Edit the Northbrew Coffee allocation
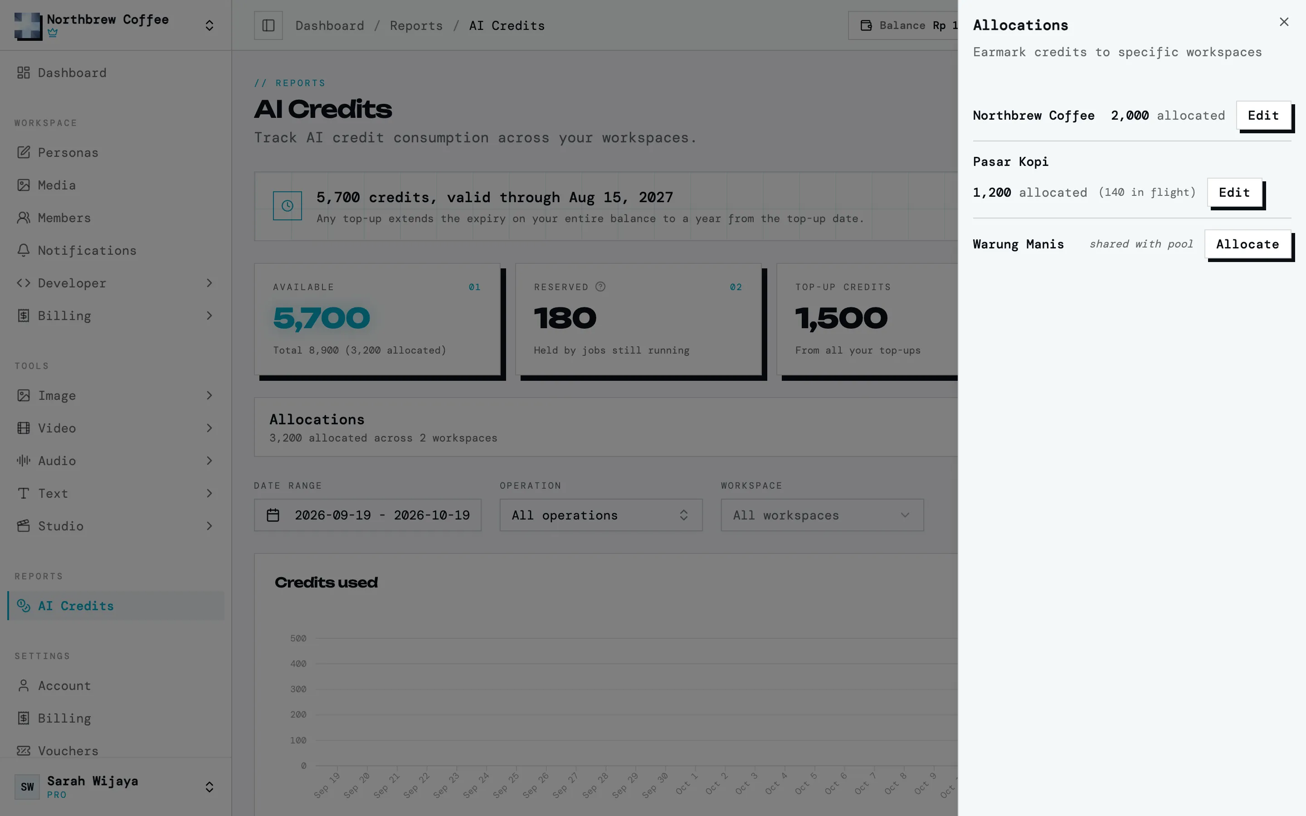The image size is (1306, 816). coord(1263,116)
